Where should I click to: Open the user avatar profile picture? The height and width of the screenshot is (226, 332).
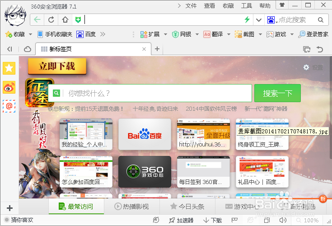click(15, 15)
